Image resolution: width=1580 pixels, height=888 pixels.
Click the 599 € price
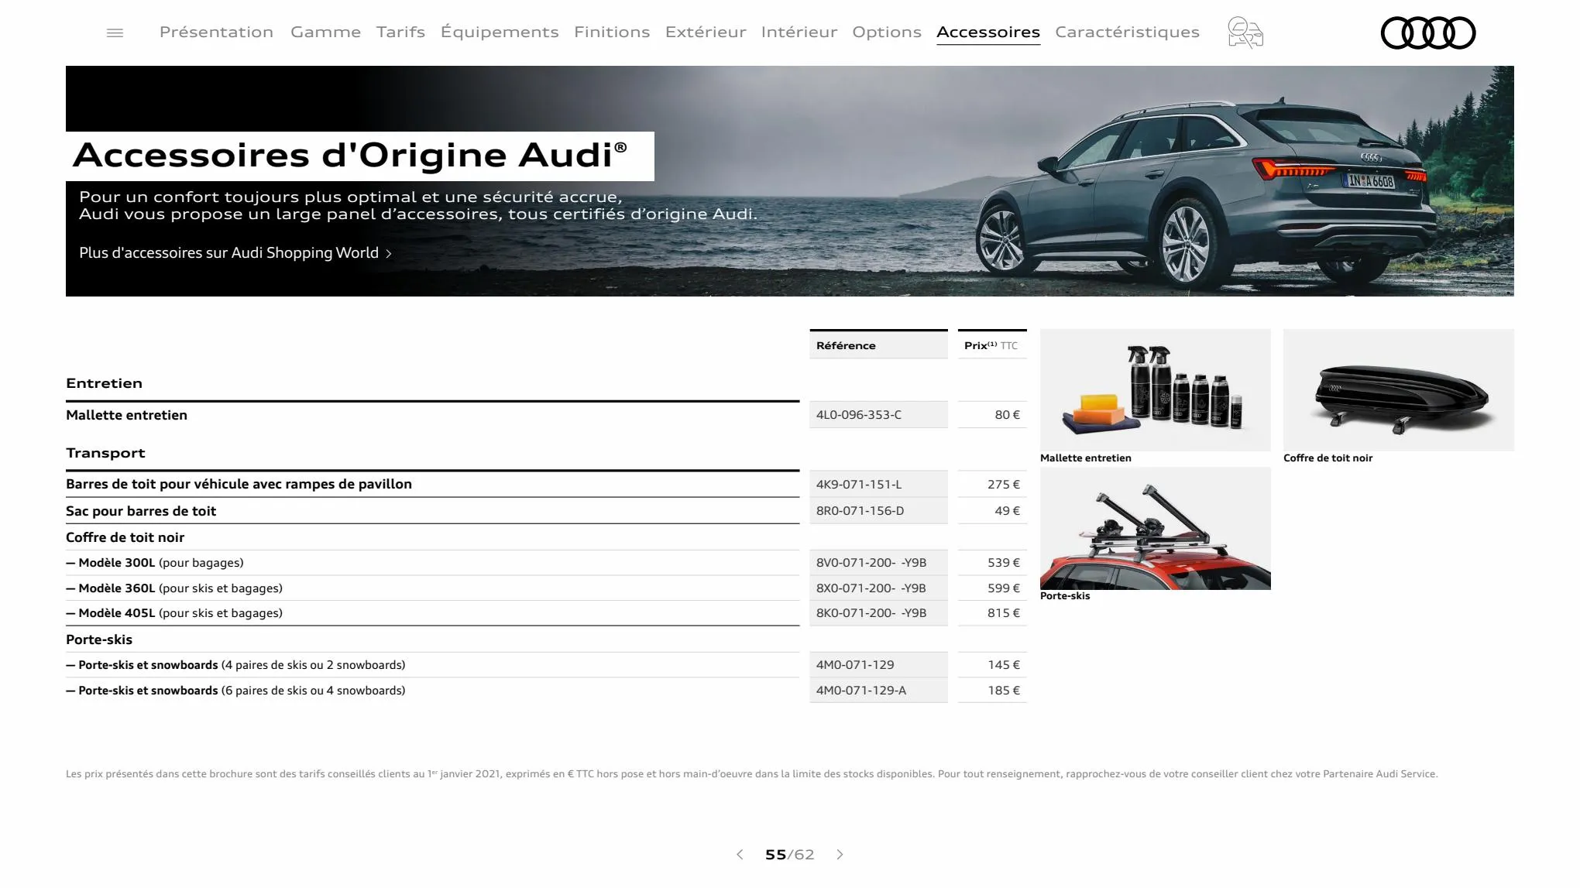point(1004,588)
